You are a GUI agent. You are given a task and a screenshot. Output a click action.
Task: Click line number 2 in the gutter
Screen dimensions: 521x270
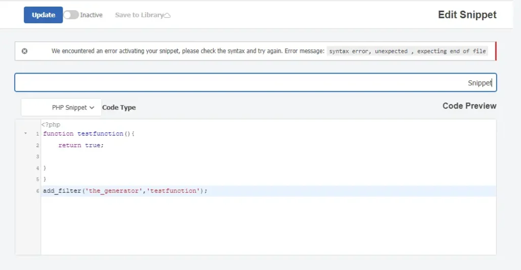pos(38,145)
